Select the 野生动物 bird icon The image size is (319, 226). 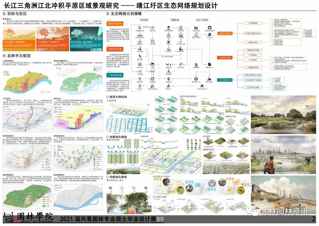pyautogui.click(x=140, y=56)
